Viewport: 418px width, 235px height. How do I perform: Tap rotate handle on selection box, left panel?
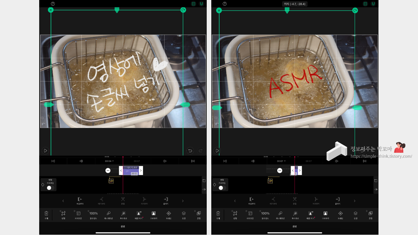(x=183, y=10)
